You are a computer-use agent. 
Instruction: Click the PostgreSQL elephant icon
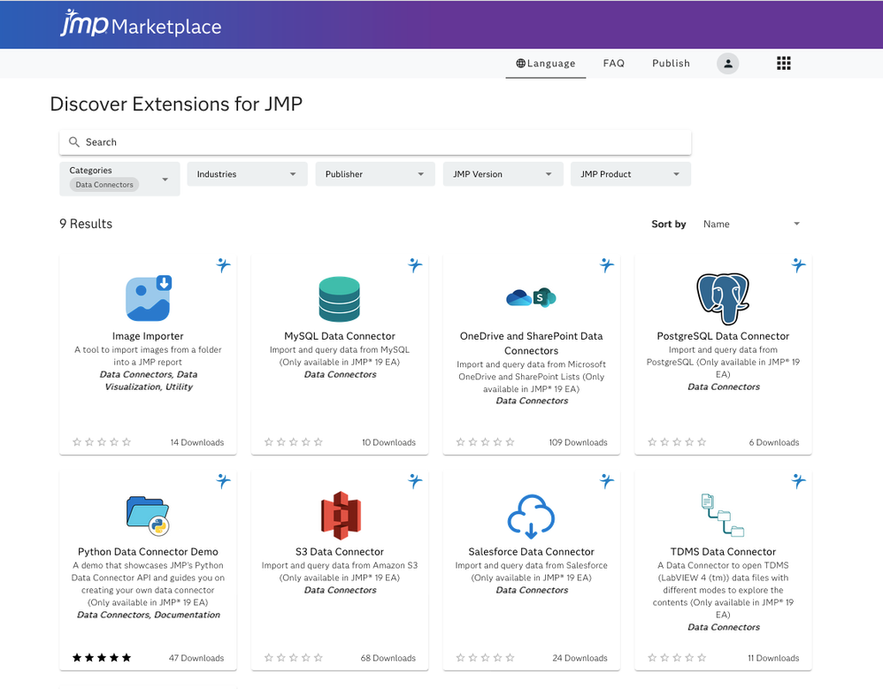(x=723, y=299)
